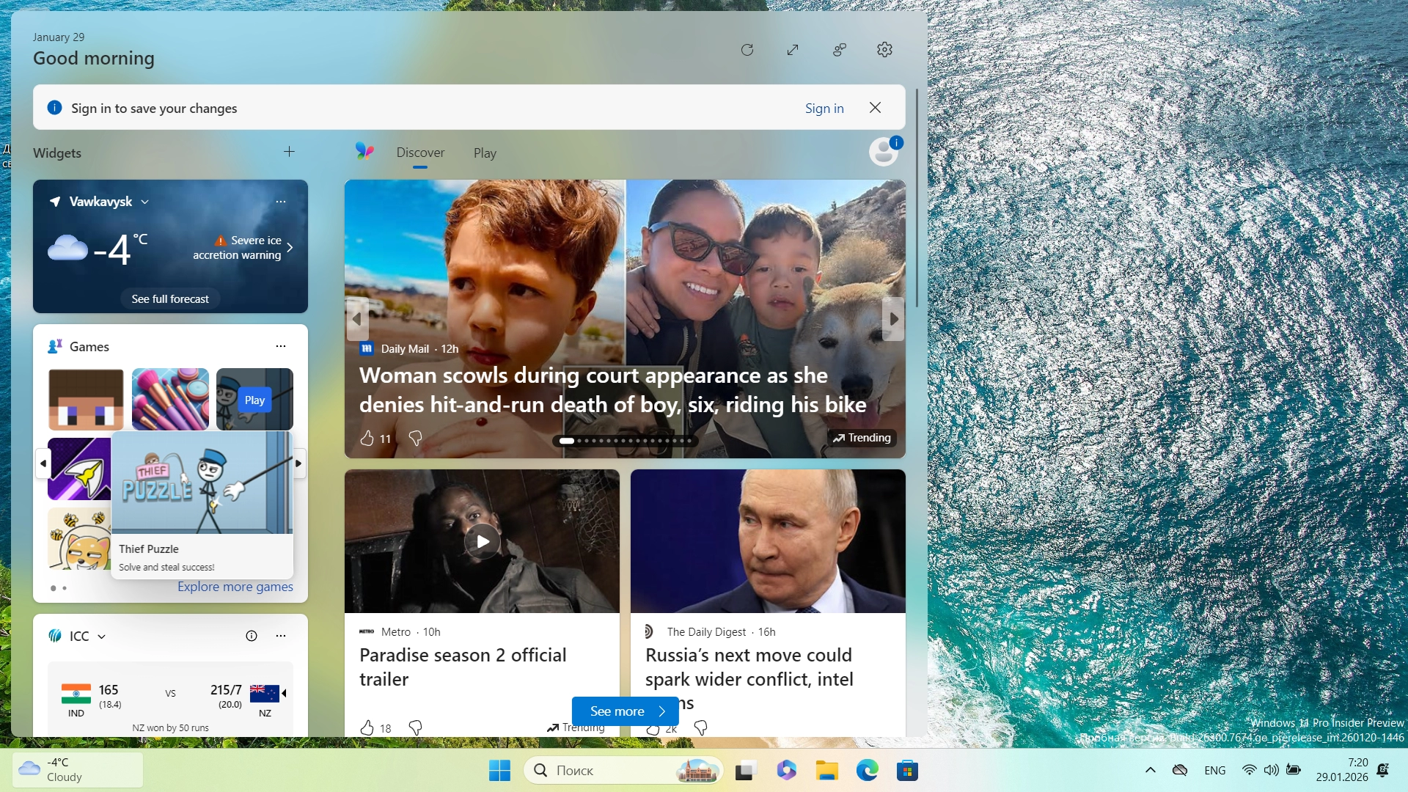Like the Paradise season 2 trailer article
The image size is (1408, 792).
(x=367, y=727)
